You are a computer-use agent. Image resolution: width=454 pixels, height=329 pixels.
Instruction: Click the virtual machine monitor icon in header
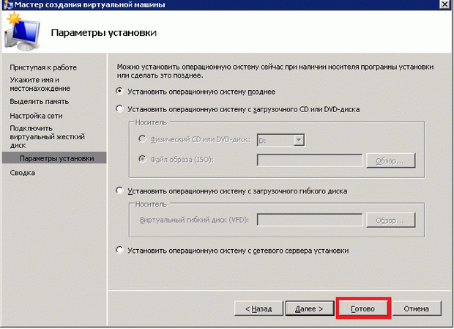[x=22, y=32]
